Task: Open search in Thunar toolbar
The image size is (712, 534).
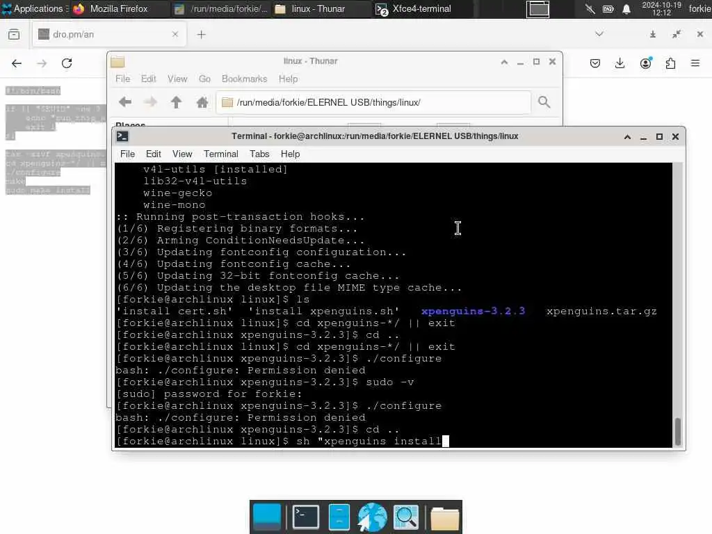Action: [544, 102]
